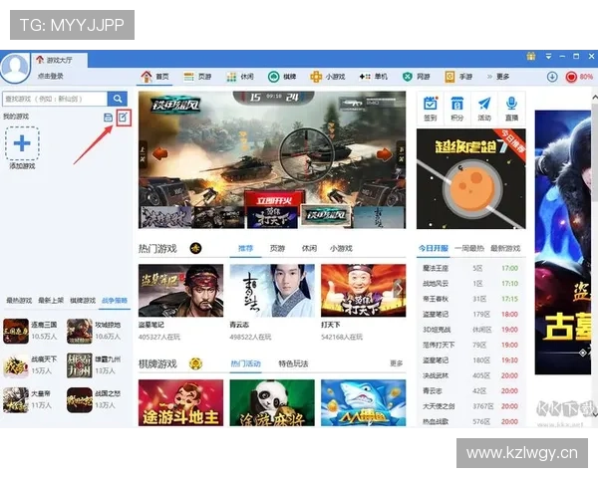Viewport: 598px width, 478px height.
Task: Open the 逐鹿三国 game icon
Action: [16, 331]
